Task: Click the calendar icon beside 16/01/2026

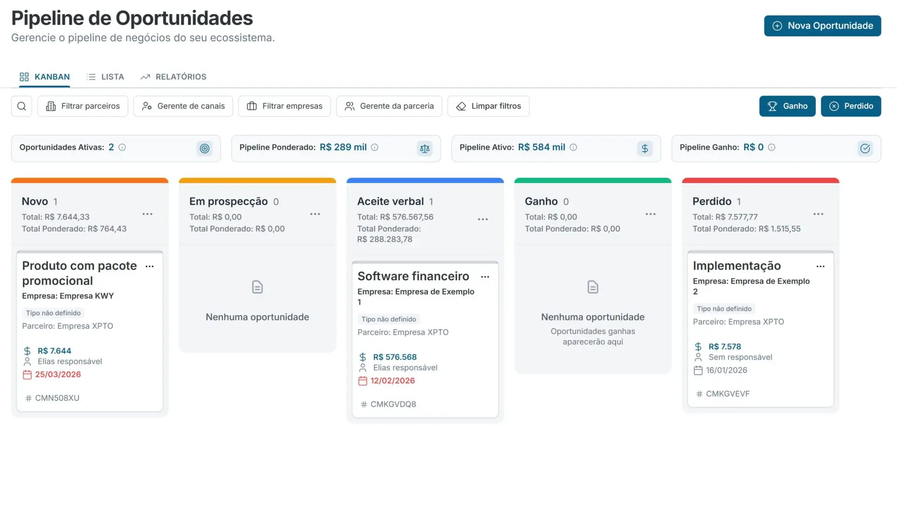Action: (x=698, y=370)
